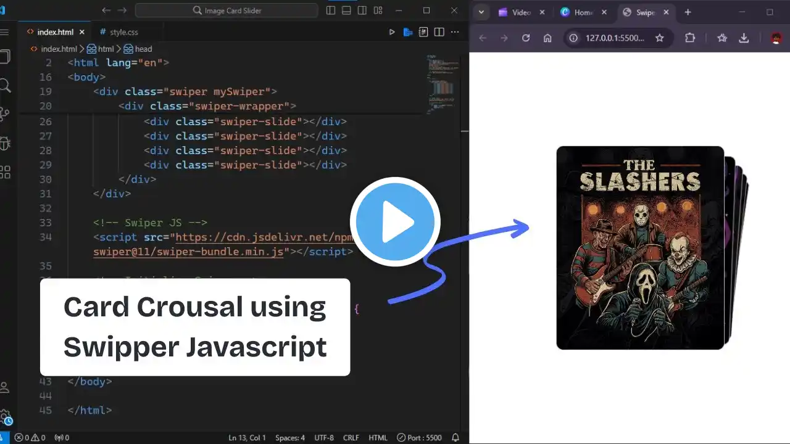This screenshot has width=790, height=444.
Task: Open the browser extensions menu
Action: point(690,38)
